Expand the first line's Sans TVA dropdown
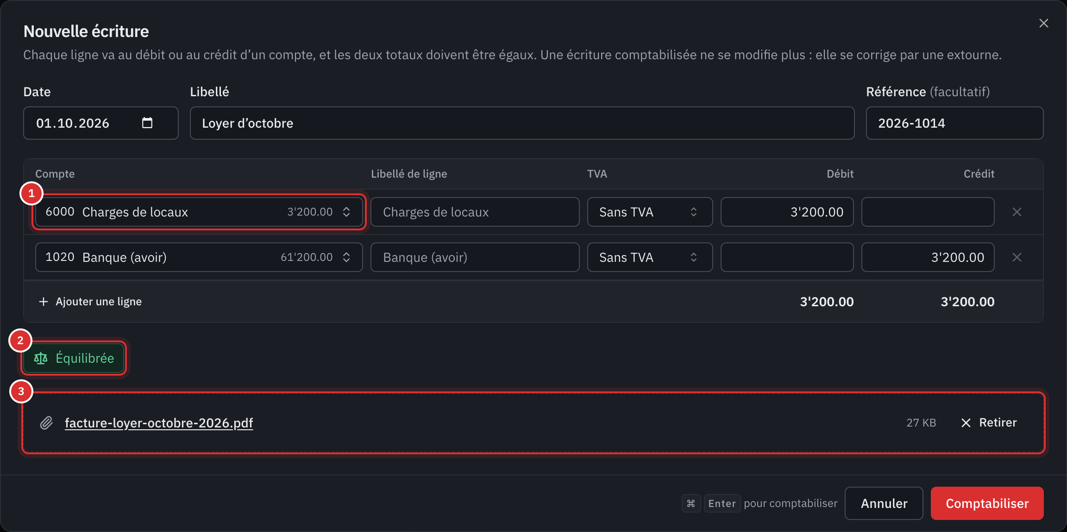Image resolution: width=1067 pixels, height=532 pixels. coord(650,212)
